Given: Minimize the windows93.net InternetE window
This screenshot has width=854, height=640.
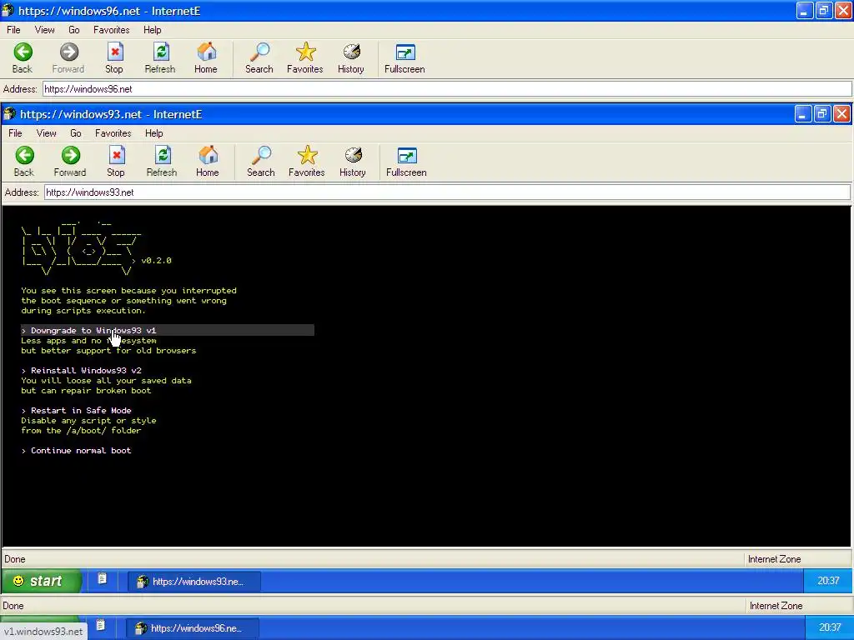Looking at the screenshot, I should coord(803,113).
